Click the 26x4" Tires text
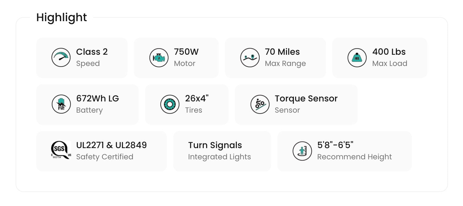This screenshot has height=206, width=463. [197, 104]
